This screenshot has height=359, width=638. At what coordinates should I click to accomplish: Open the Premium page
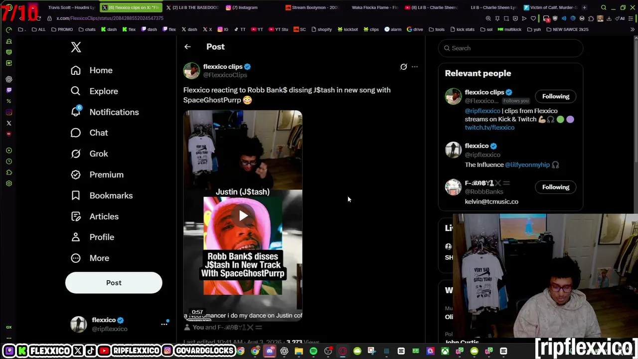pos(97,175)
